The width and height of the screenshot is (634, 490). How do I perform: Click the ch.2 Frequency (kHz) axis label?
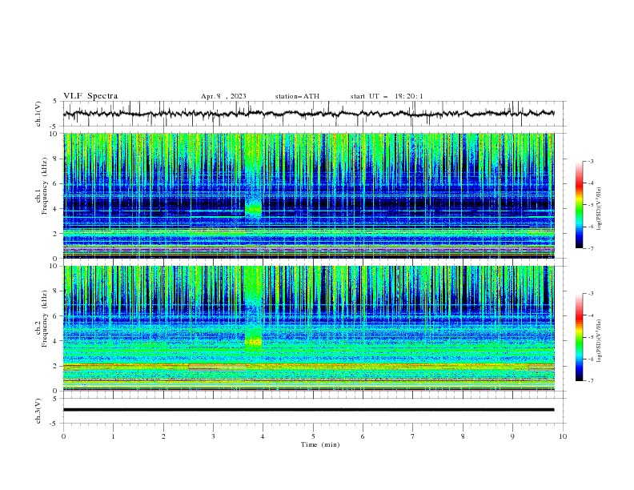click(x=42, y=319)
